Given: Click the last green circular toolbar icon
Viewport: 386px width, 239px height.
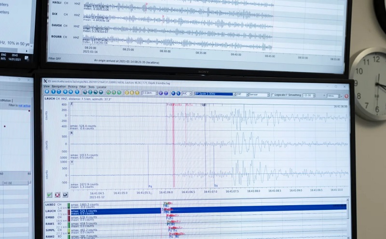Looking at the screenshot, I should tap(119, 93).
